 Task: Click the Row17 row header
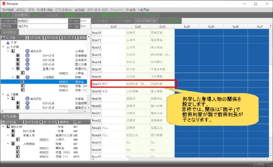pos(96,84)
